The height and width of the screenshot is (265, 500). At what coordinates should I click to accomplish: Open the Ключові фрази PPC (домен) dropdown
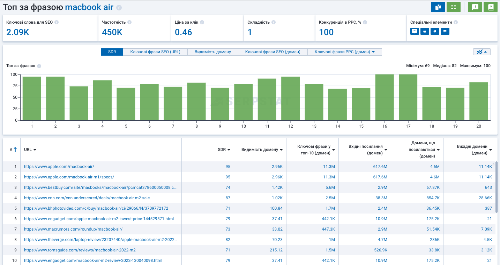click(x=345, y=52)
